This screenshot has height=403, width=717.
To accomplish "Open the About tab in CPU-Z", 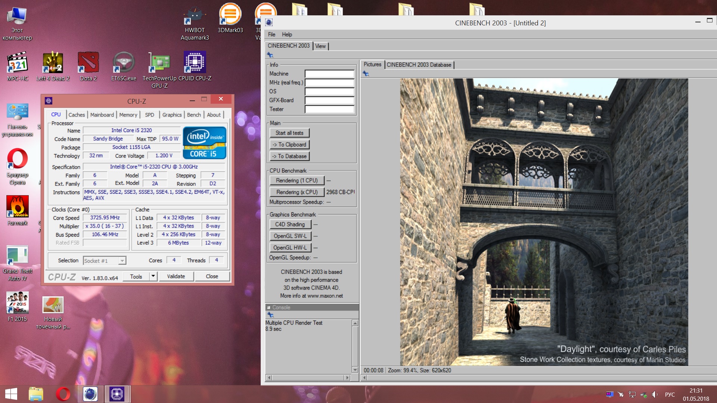I will 214,115.
